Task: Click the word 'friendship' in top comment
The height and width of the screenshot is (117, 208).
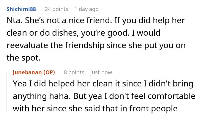Action: click(85, 45)
